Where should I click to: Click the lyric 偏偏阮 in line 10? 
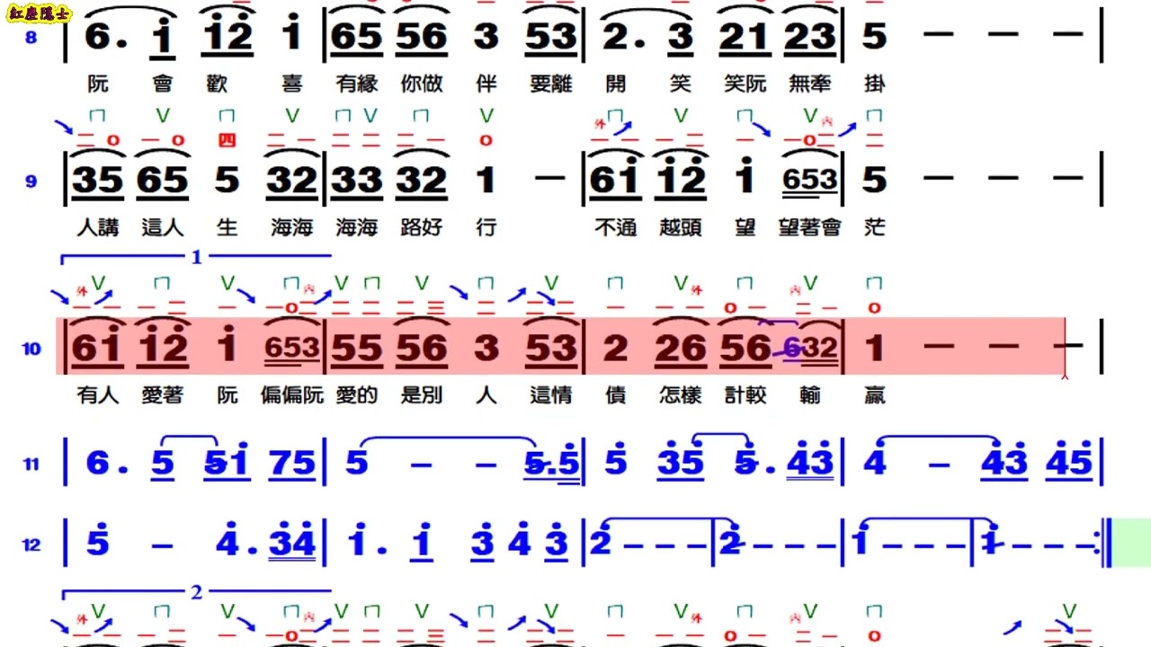pos(292,394)
